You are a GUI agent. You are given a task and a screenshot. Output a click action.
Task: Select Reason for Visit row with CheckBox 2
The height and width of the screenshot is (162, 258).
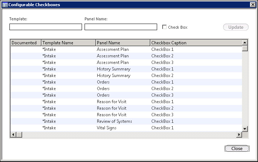coord(126,108)
